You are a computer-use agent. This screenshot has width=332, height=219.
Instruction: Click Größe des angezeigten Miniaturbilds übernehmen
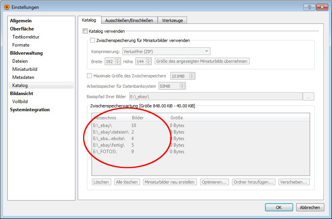202,61
